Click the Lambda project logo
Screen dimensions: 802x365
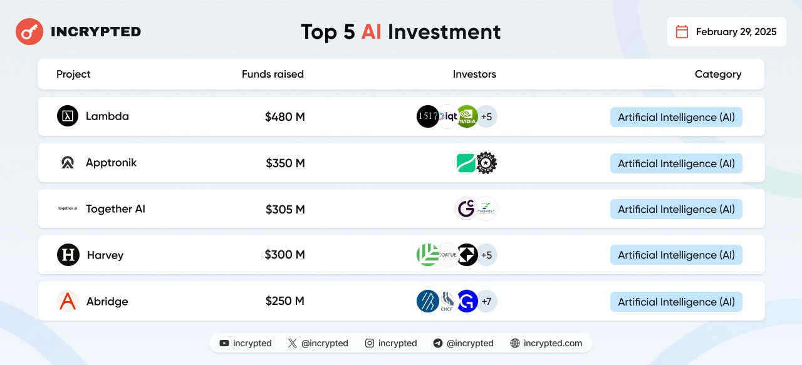(x=68, y=116)
